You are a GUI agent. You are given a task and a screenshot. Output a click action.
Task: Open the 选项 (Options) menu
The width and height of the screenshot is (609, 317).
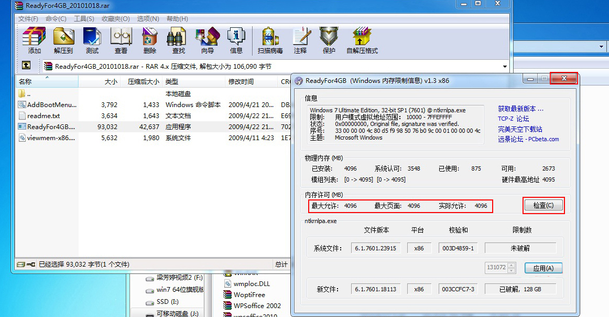point(148,19)
